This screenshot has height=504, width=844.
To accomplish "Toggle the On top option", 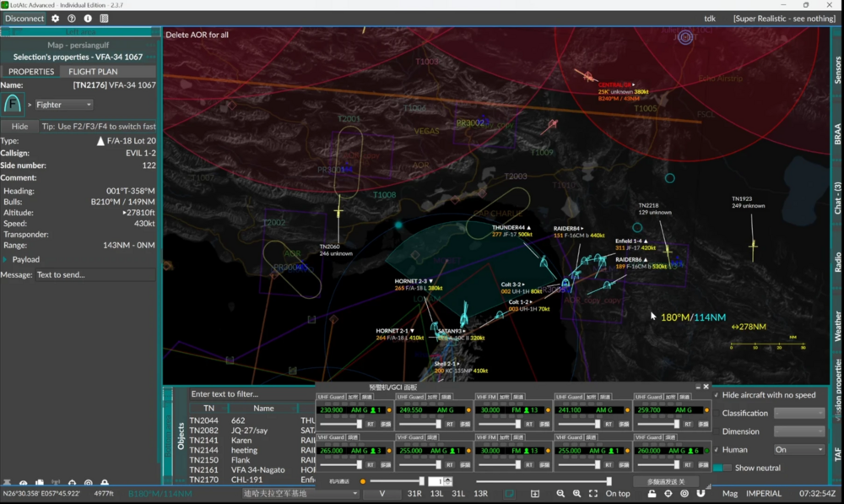I will 618,494.
